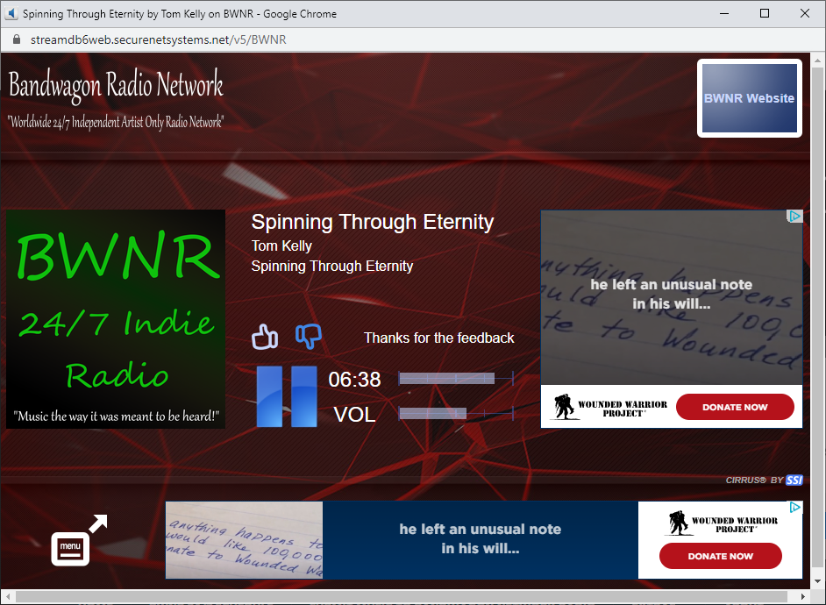Click the Wounded Warrior Project logo in side ad

(610, 407)
